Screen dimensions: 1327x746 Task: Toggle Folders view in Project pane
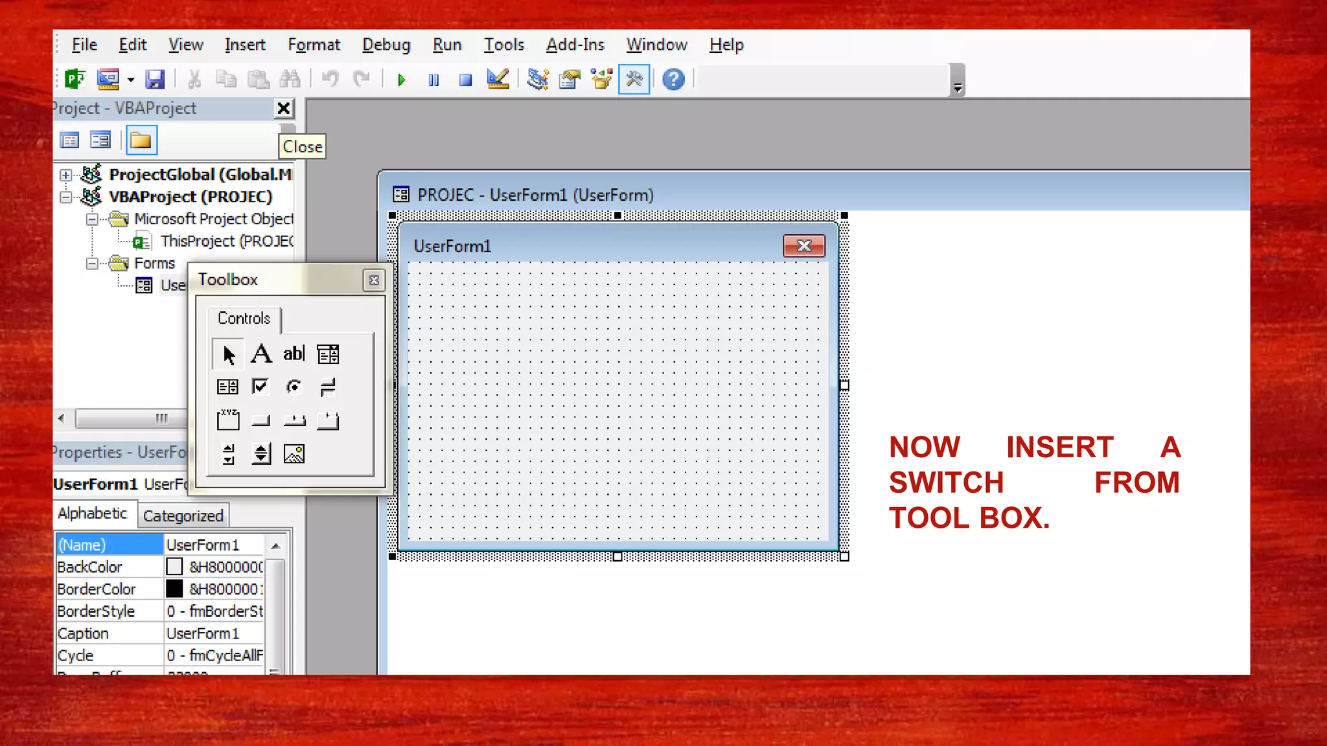click(x=141, y=141)
